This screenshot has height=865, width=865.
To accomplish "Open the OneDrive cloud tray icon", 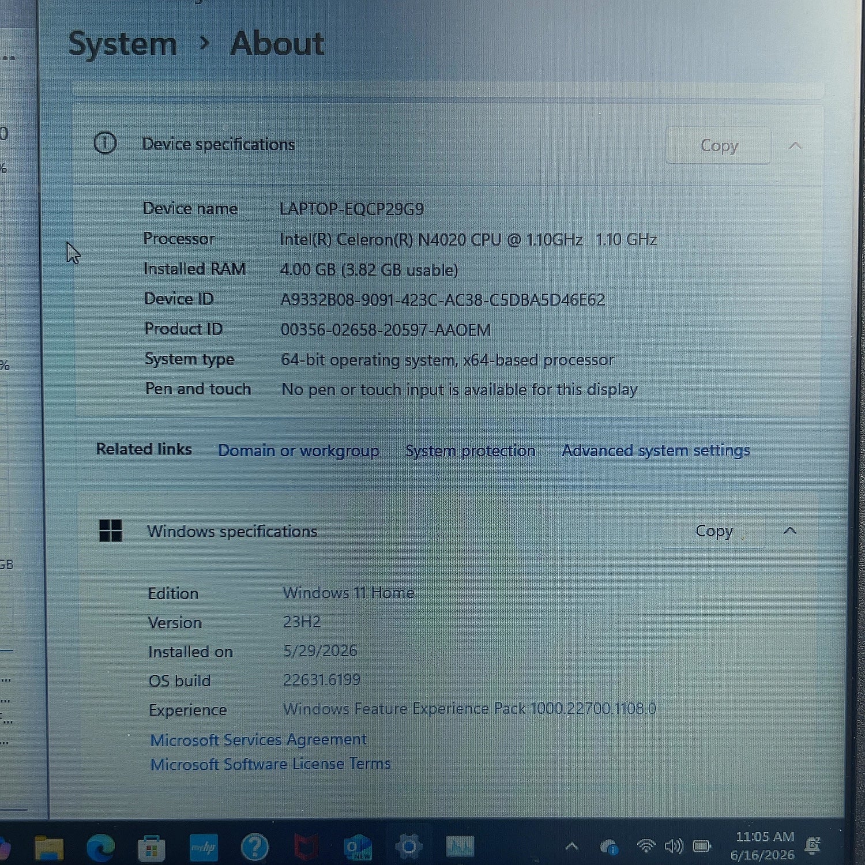I will 610,847.
